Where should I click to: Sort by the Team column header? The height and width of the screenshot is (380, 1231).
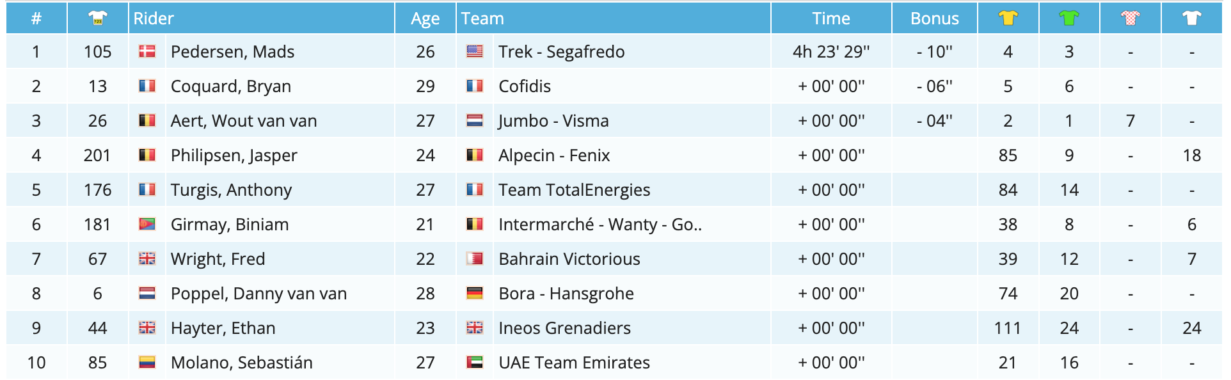tap(482, 19)
